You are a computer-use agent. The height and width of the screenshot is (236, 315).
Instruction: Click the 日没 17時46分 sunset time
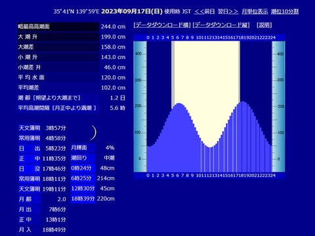click(54, 168)
